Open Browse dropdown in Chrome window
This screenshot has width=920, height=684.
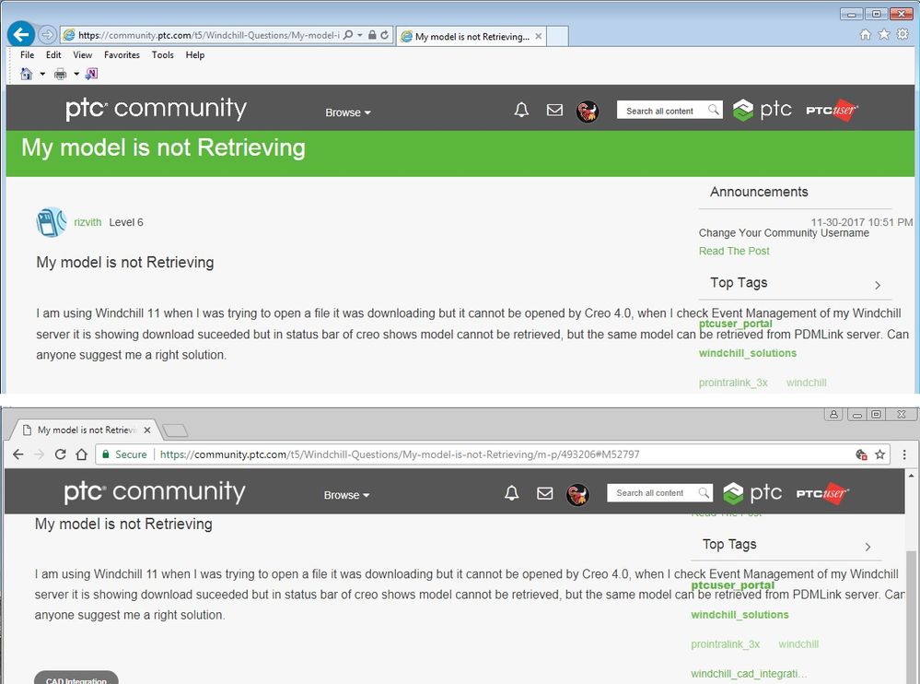pos(346,495)
